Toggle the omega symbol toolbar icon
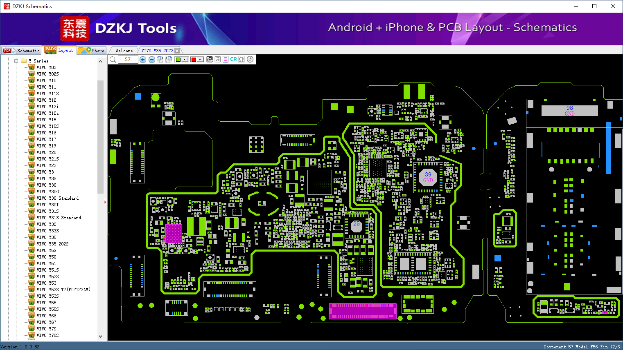The height and width of the screenshot is (350, 623). pyautogui.click(x=242, y=59)
